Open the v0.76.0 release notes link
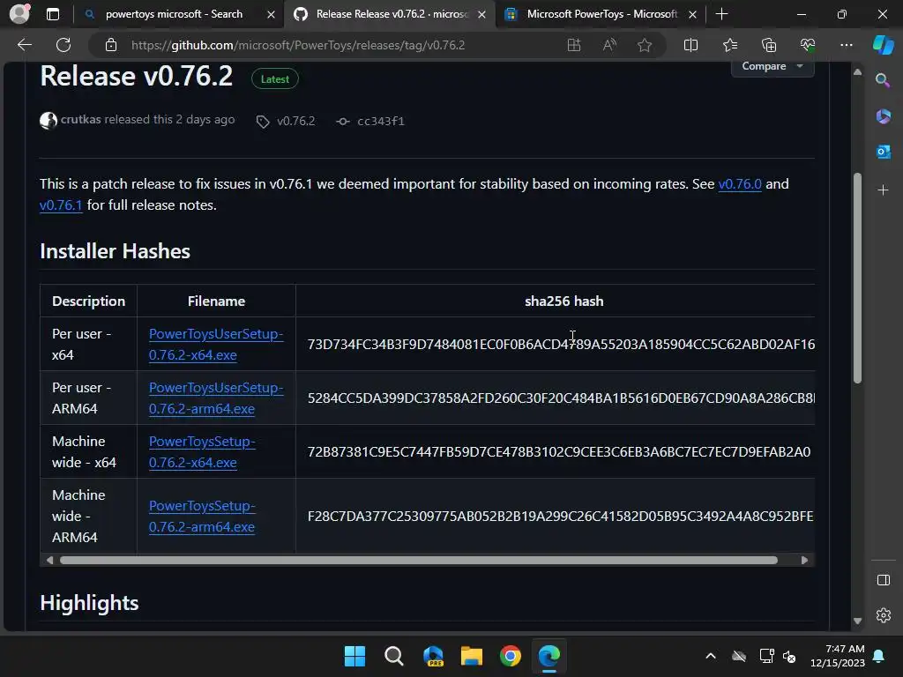Image resolution: width=903 pixels, height=677 pixels. 740,184
